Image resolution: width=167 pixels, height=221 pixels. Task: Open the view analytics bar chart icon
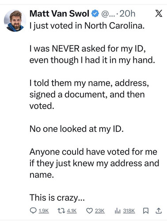click(x=118, y=211)
